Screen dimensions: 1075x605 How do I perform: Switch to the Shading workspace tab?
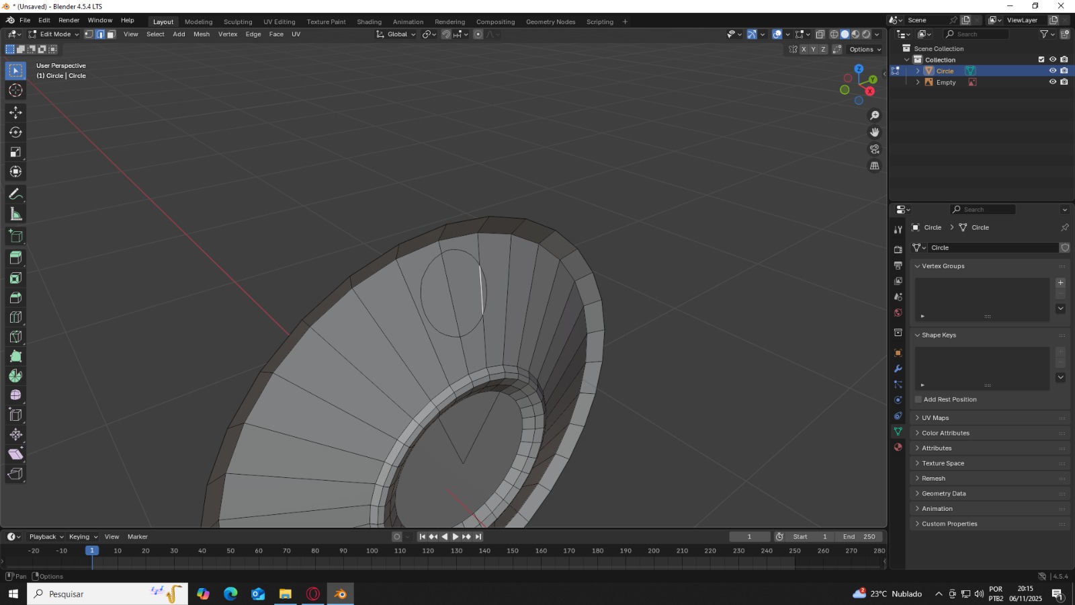click(x=369, y=22)
